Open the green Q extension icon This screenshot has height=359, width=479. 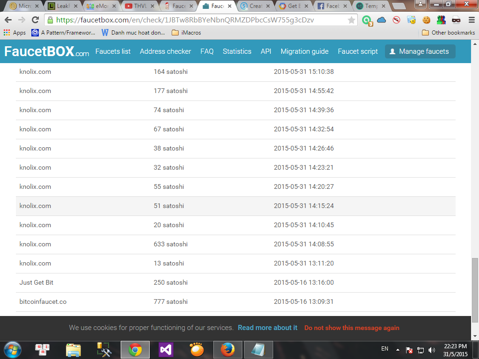point(367,21)
